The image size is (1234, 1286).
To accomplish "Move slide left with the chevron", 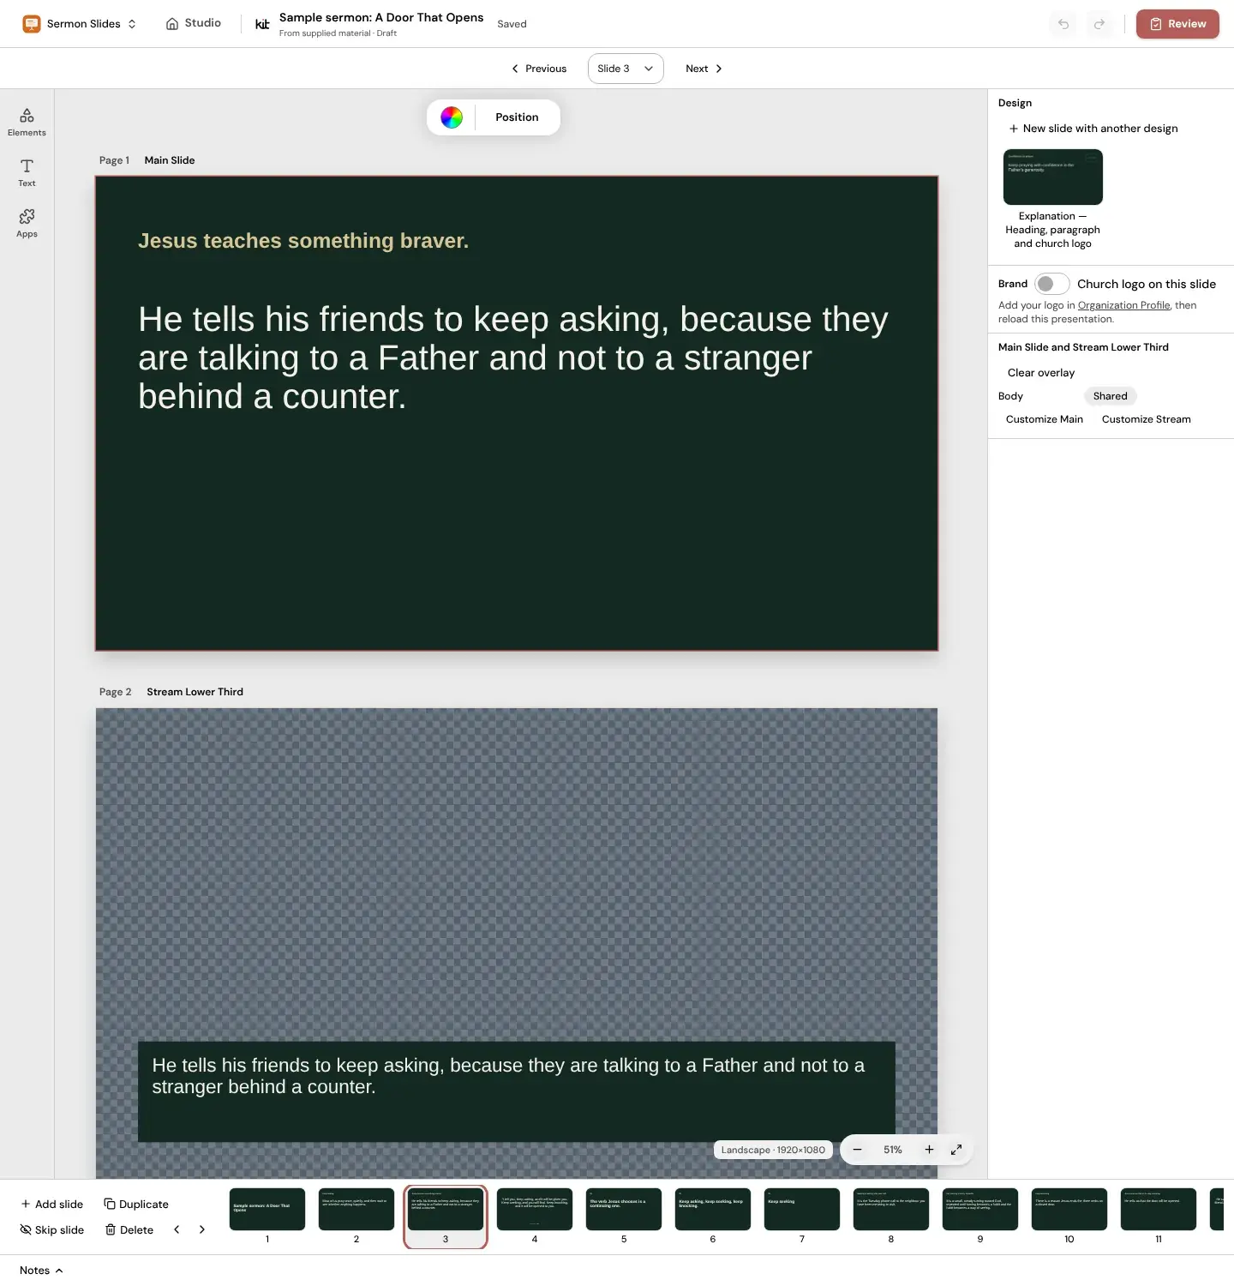I will click(177, 1229).
